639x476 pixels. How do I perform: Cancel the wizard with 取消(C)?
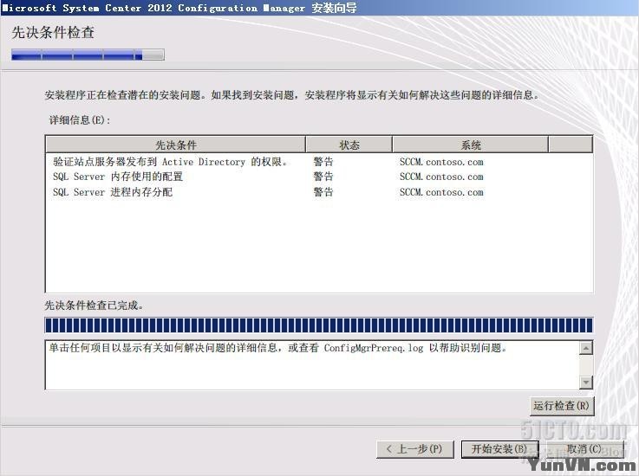(584, 449)
